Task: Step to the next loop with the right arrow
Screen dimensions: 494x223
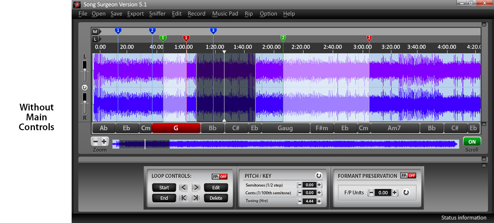Action: [x=196, y=187]
